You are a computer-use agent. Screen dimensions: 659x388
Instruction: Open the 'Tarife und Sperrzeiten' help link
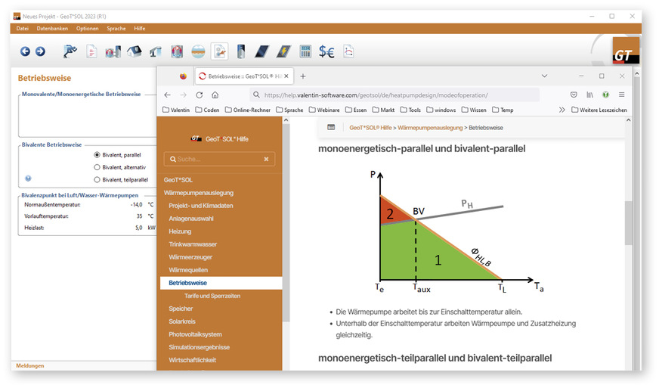coord(212,296)
